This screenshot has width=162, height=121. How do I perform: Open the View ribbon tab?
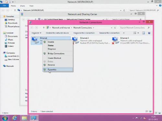click(31, 6)
